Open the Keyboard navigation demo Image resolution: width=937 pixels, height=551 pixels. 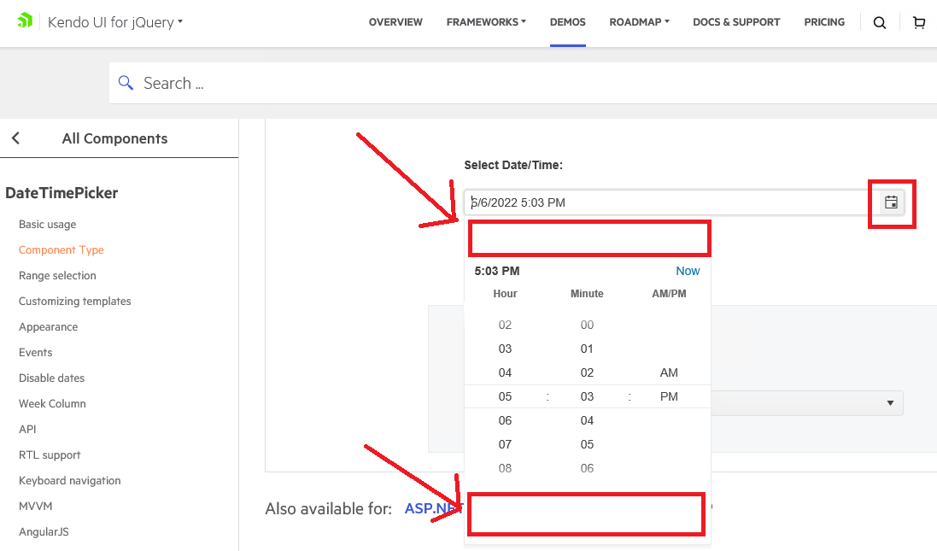click(x=70, y=481)
